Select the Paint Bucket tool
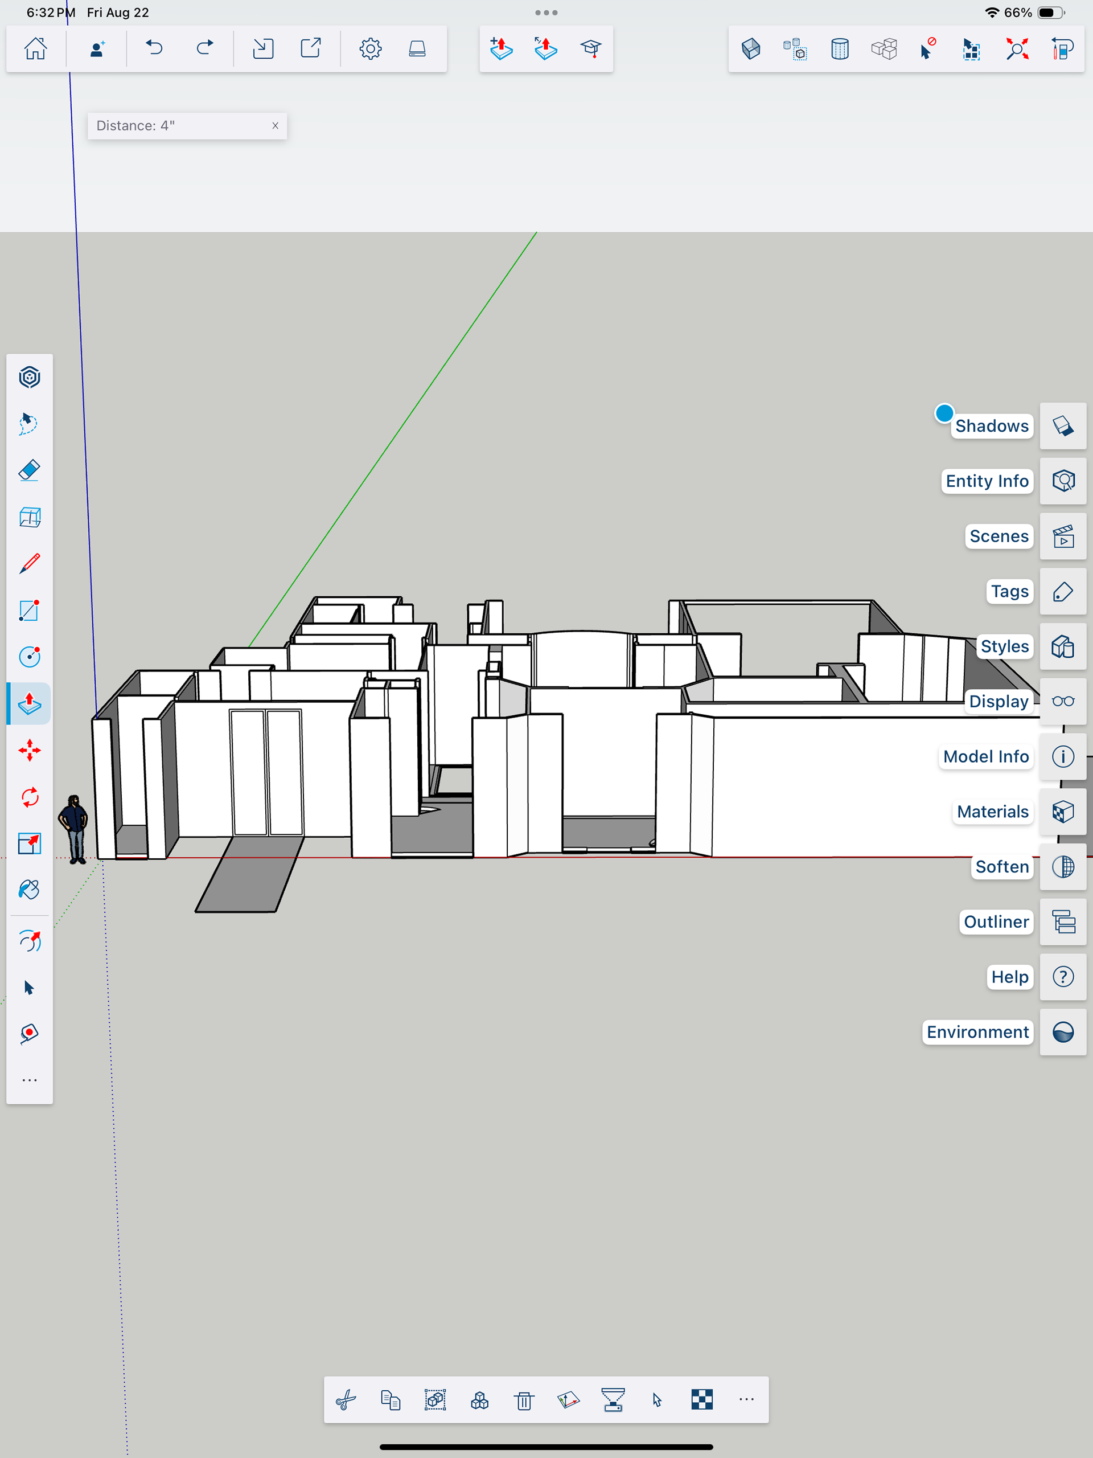 (x=30, y=890)
